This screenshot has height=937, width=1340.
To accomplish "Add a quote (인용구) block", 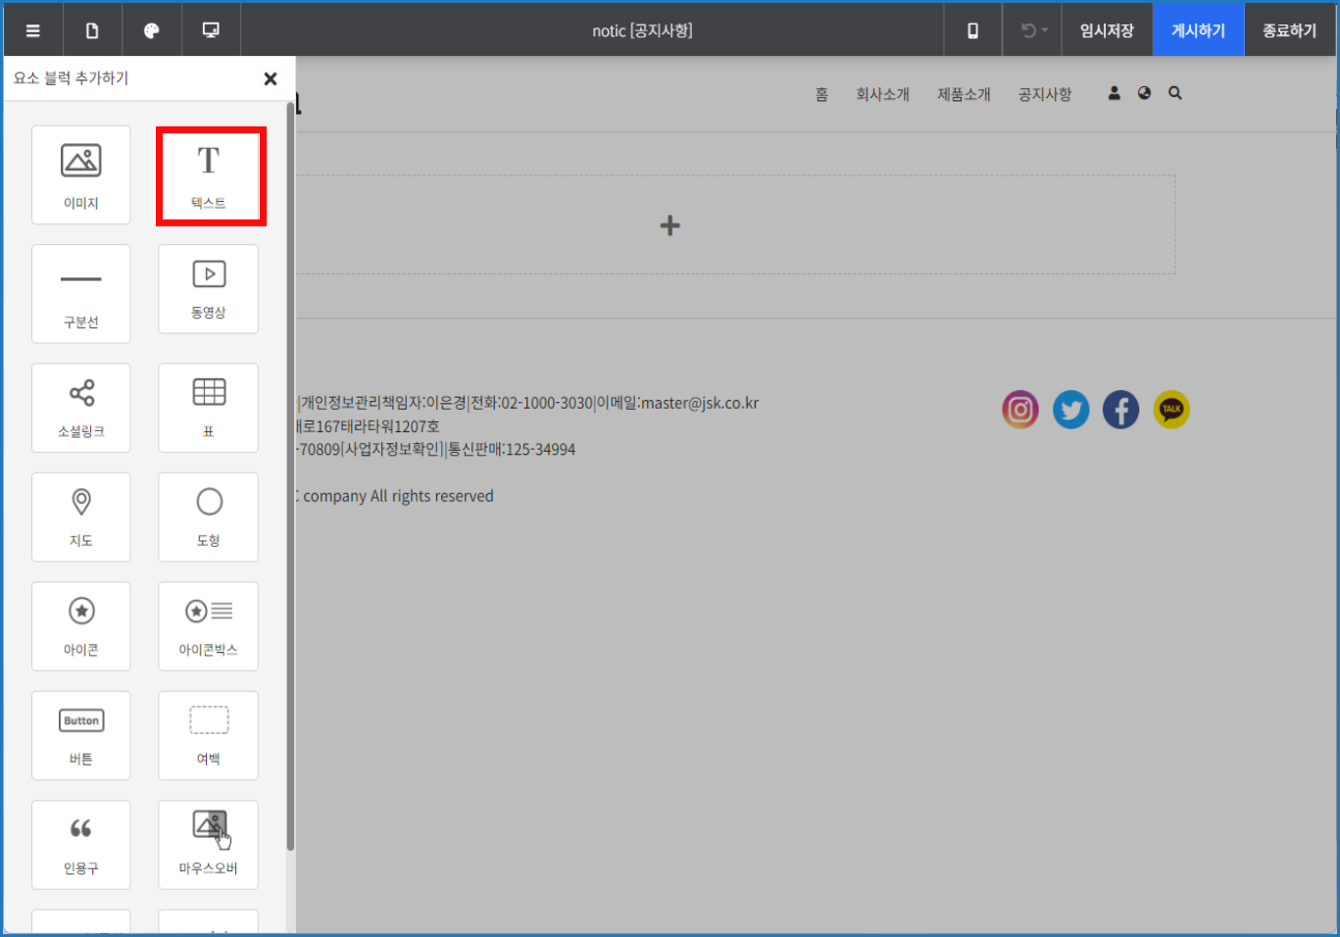I will pos(80,844).
